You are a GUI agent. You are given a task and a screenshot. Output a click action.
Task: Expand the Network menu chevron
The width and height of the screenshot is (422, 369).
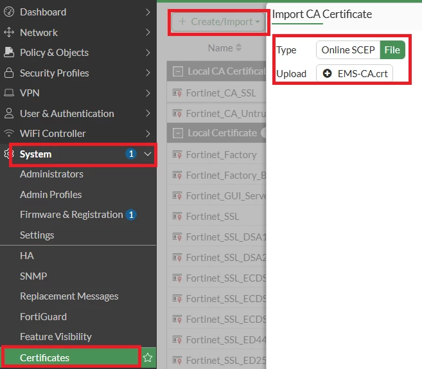(x=148, y=32)
